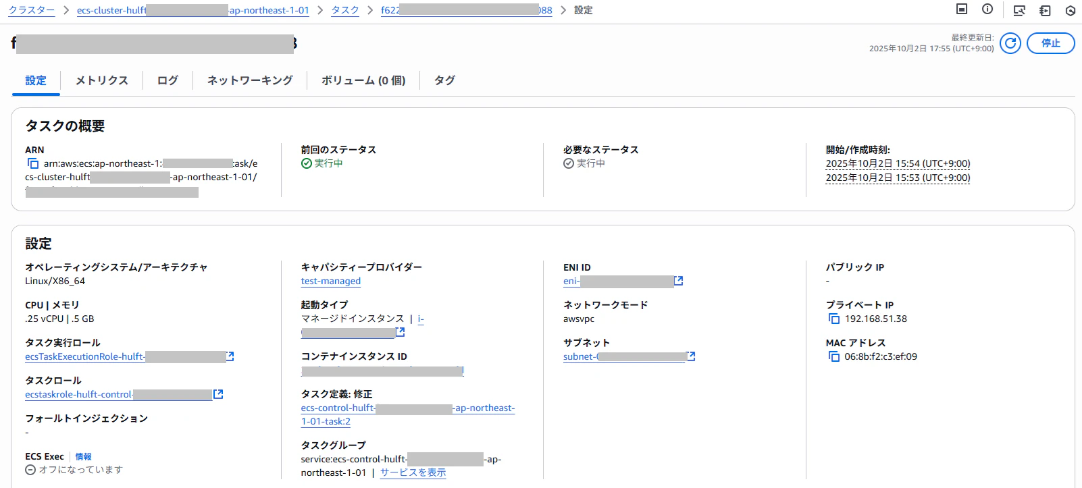This screenshot has height=488, width=1082.
Task: Follow the サービスを表示 link
Action: (413, 472)
